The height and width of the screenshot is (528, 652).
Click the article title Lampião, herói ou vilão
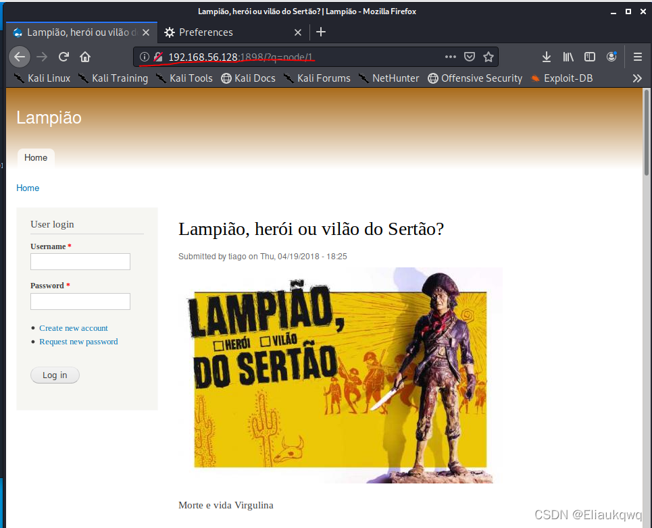311,230
